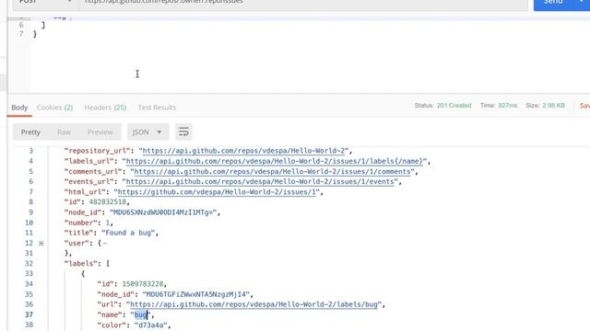Click the node_id value on line 9
The width and height of the screenshot is (590, 331).
(x=163, y=212)
